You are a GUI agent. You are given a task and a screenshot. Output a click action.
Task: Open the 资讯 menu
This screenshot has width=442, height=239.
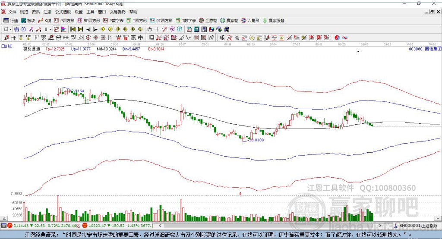click(x=35, y=12)
